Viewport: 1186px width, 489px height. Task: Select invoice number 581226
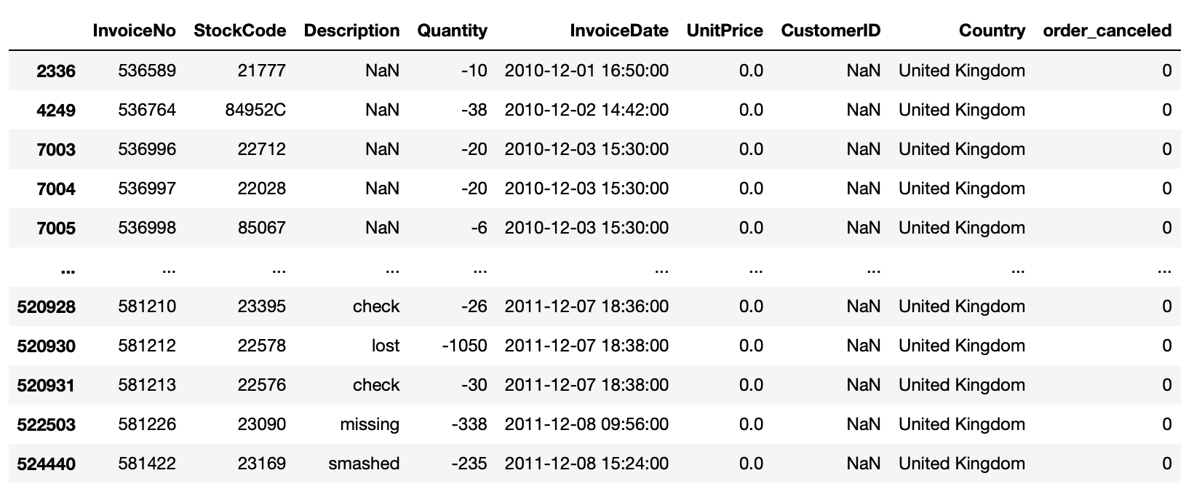147,424
